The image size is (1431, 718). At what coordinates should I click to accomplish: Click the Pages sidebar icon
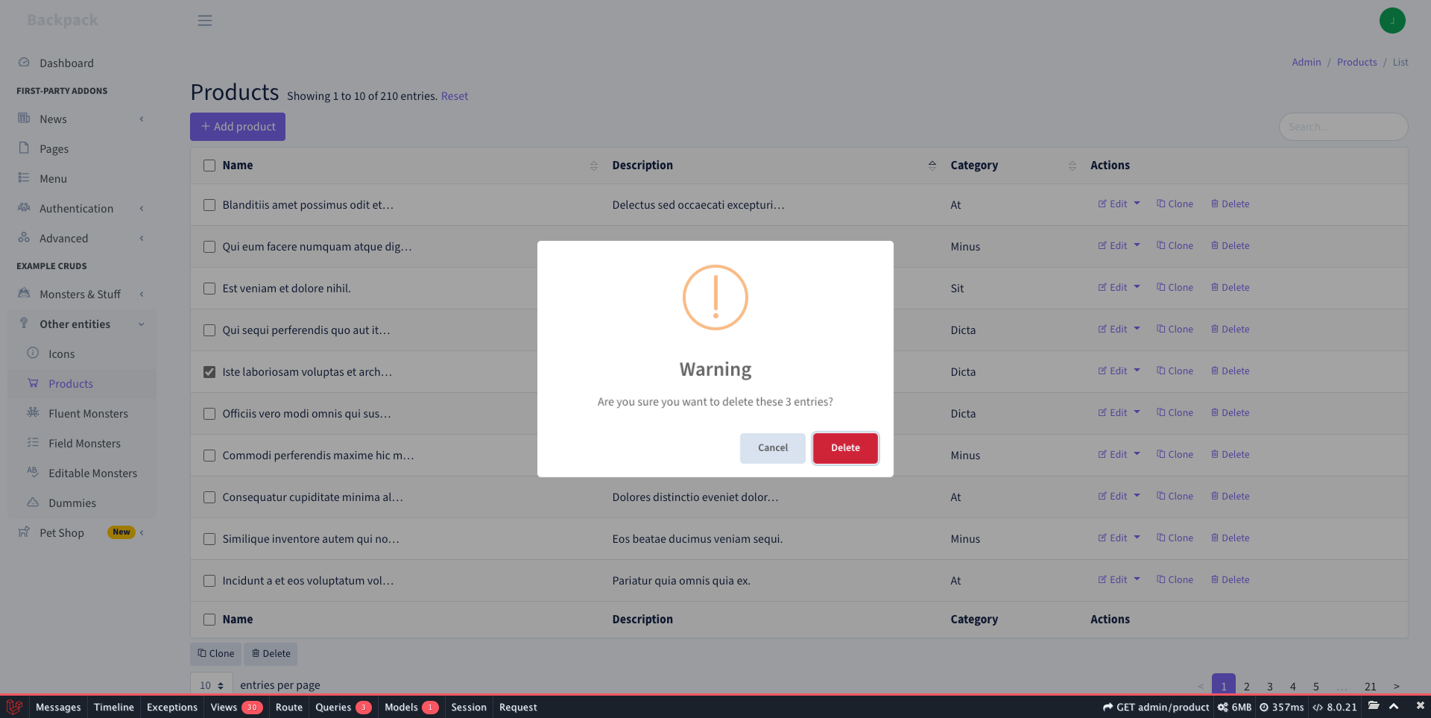[24, 148]
